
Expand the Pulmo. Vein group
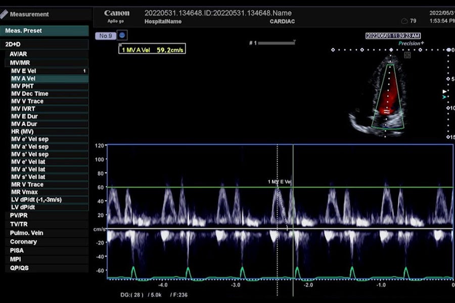coord(47,233)
